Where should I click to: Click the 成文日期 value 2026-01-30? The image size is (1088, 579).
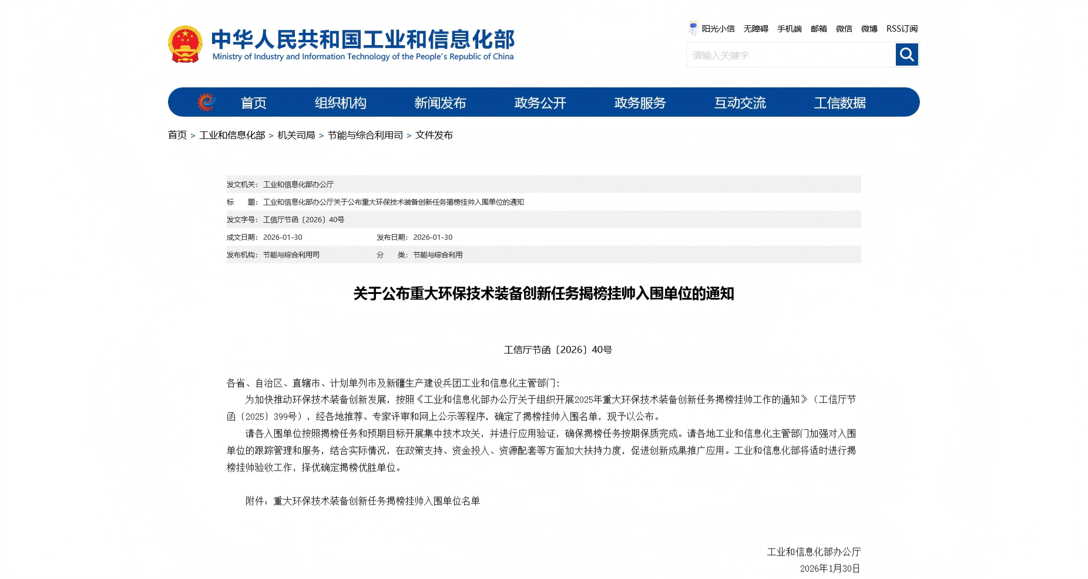(283, 237)
